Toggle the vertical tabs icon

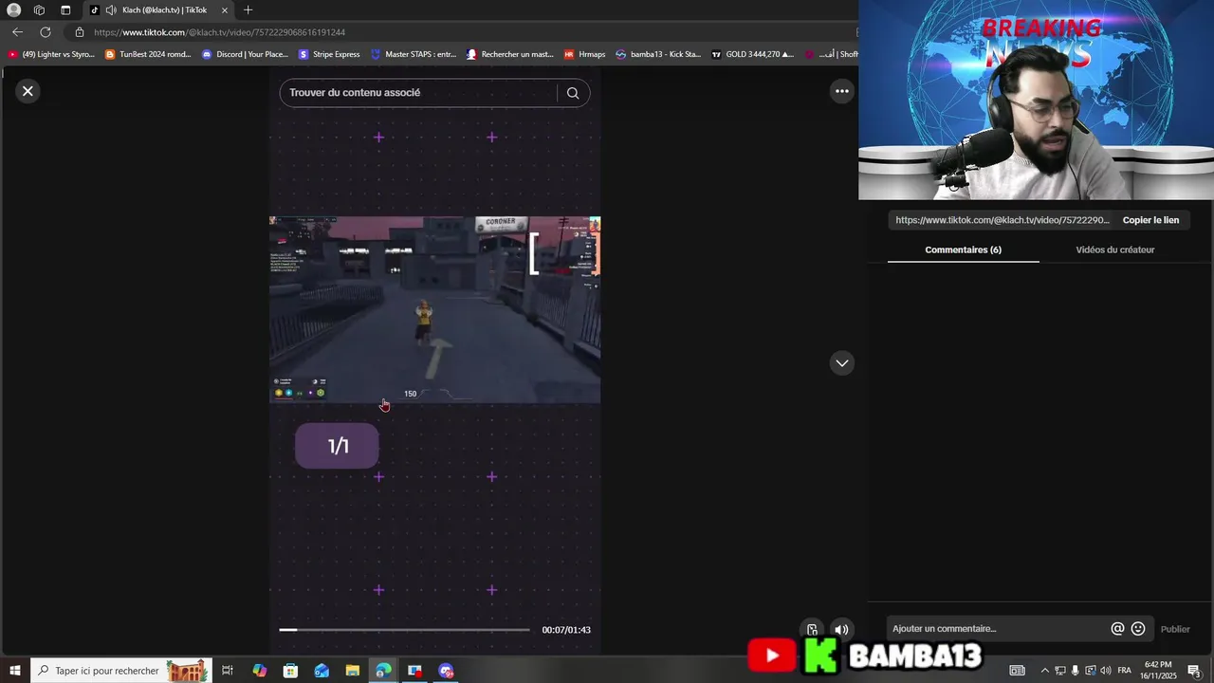click(x=65, y=9)
